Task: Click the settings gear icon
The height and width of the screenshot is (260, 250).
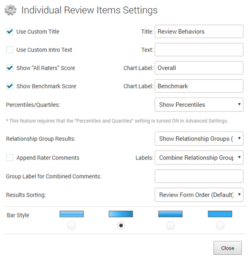Action: pyautogui.click(x=10, y=10)
